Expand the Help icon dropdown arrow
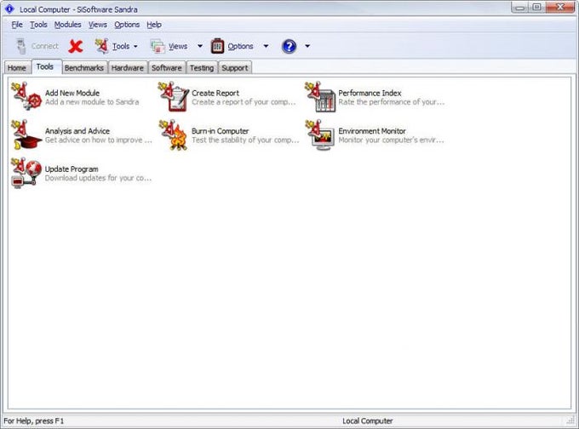This screenshot has width=579, height=429. point(307,46)
